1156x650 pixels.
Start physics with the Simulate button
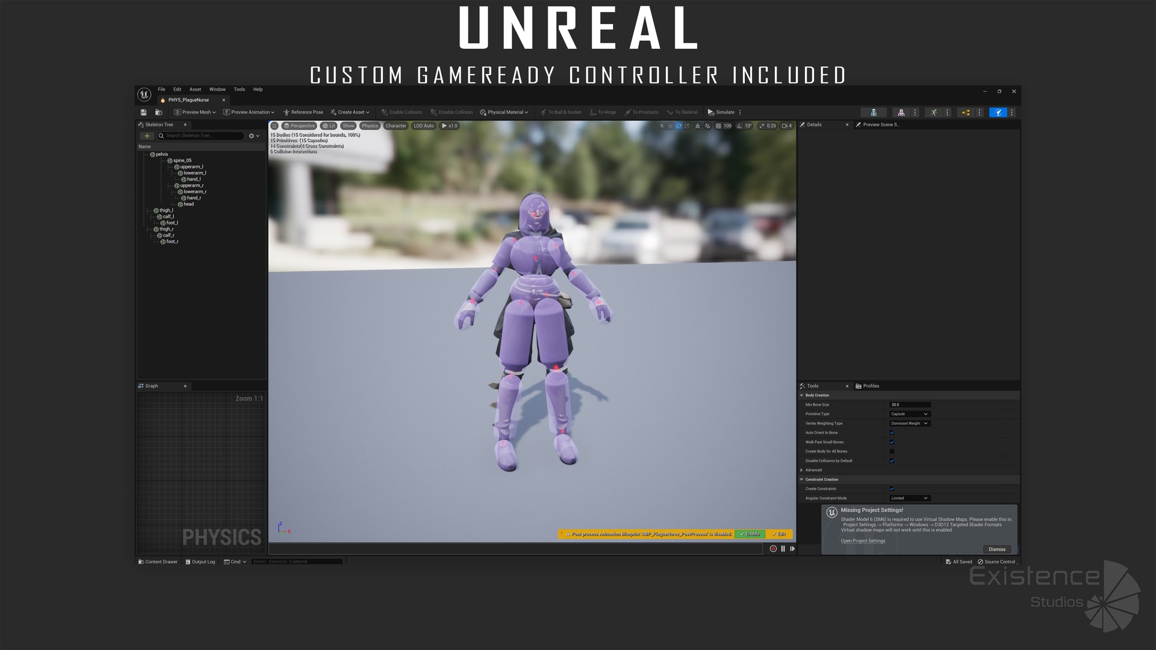721,112
